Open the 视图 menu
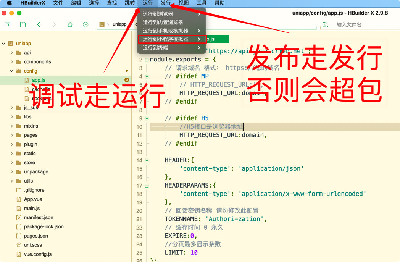The height and width of the screenshot is (262, 400). tap(184, 3)
